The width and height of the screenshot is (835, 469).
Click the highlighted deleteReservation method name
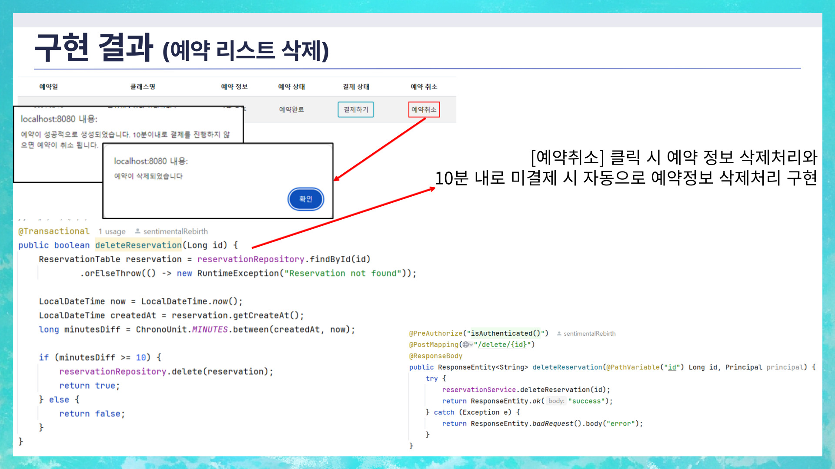[x=138, y=245]
